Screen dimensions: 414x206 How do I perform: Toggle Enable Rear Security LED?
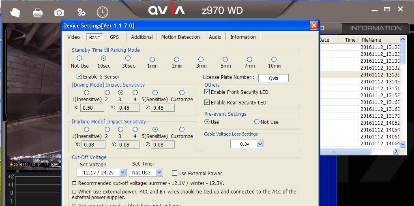pyautogui.click(x=207, y=102)
